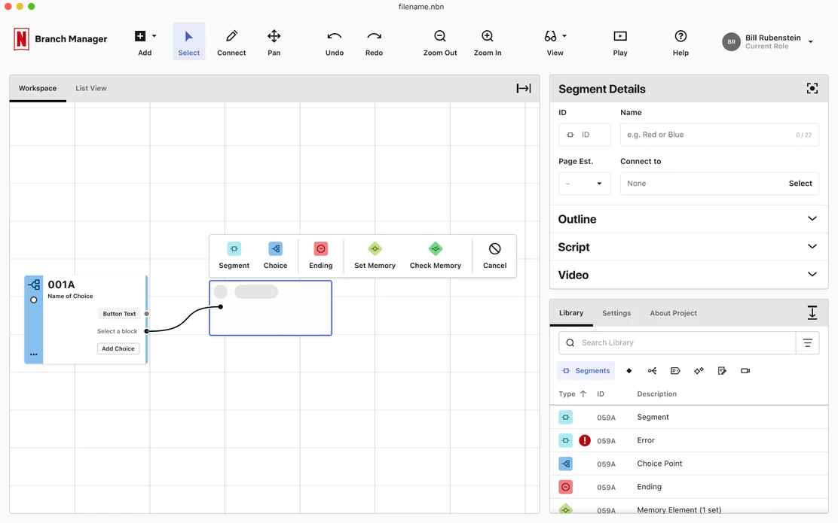Open the more options dots on 001A

(34, 354)
